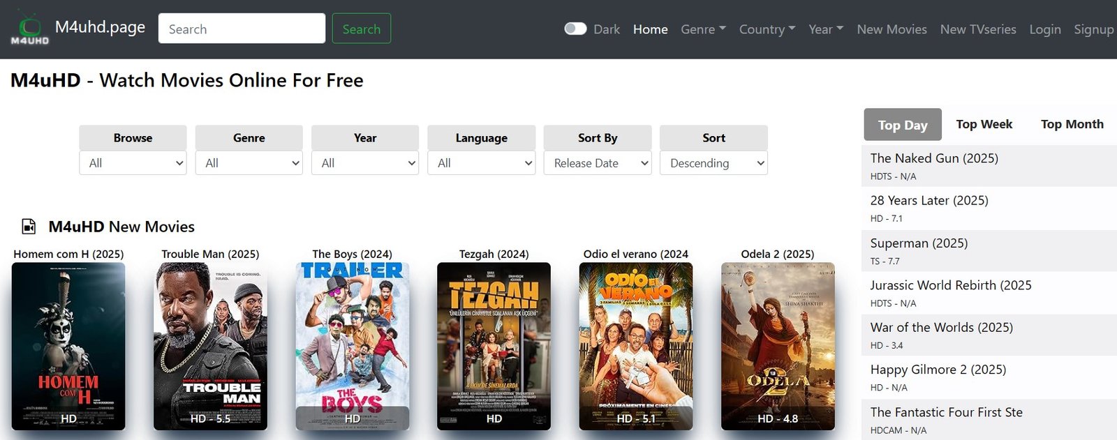Open the Signup link
The image size is (1117, 440).
(x=1093, y=29)
